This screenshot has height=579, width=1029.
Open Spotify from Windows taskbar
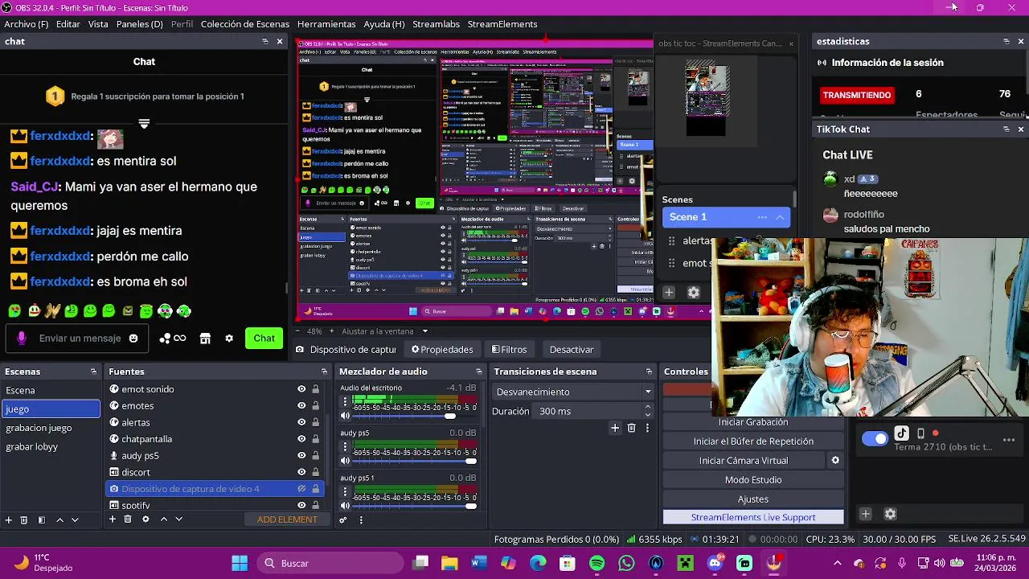597,564
